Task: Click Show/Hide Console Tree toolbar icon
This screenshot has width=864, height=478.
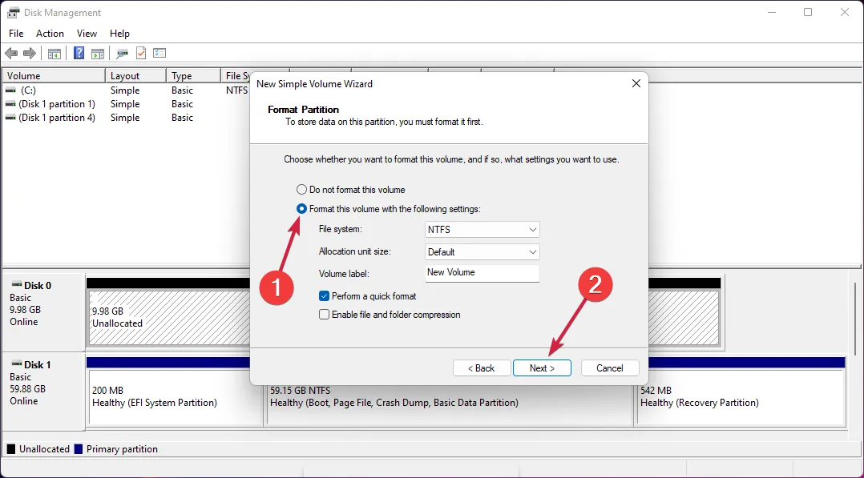Action: point(54,54)
